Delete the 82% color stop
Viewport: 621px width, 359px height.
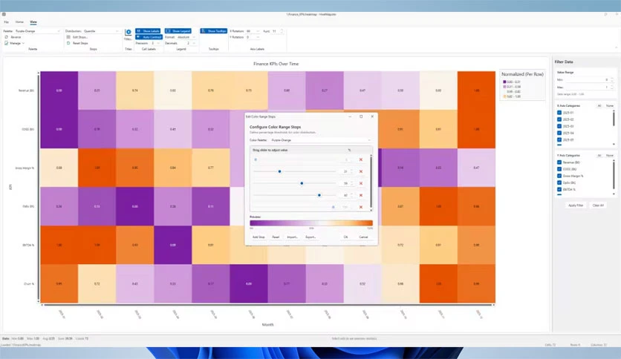coord(361,195)
